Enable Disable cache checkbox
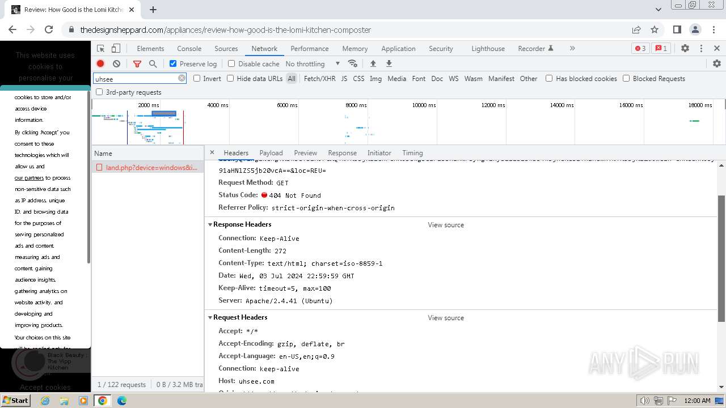Screen dimensions: 726x408 tap(231, 63)
